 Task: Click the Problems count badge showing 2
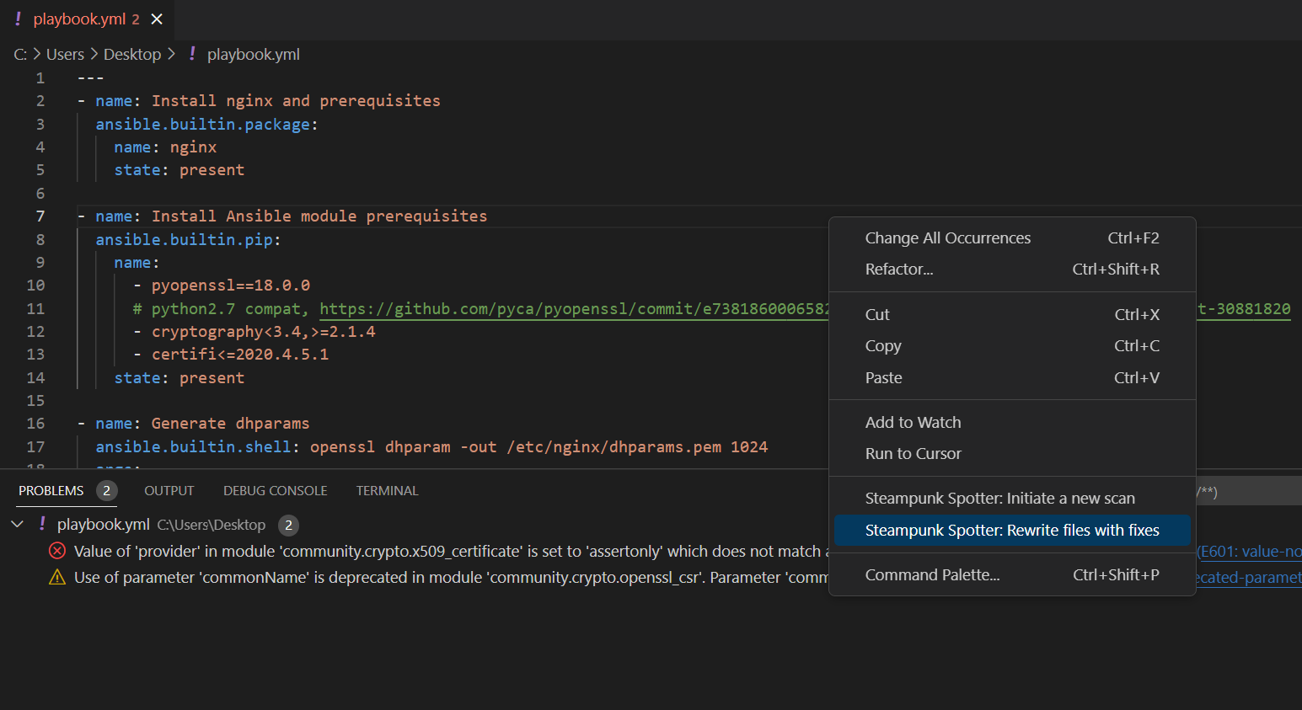coord(106,490)
